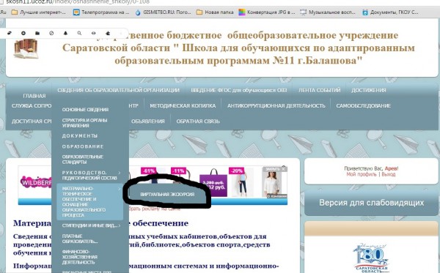The width and height of the screenshot is (440, 273).
Task: Click the eye view icon in admin toolbar
Action: [x=93, y=33]
